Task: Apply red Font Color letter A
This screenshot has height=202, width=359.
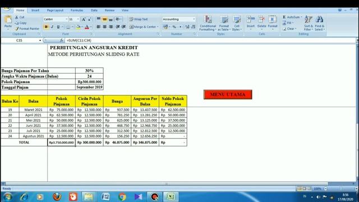Action: pyautogui.click(x=87, y=27)
